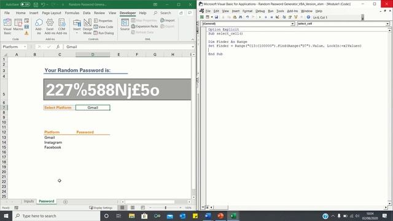393x221 pixels.
Task: Save the workbook from Excel title bar
Action: [x=36, y=4]
